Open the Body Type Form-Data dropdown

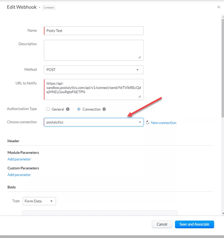pos(39,201)
